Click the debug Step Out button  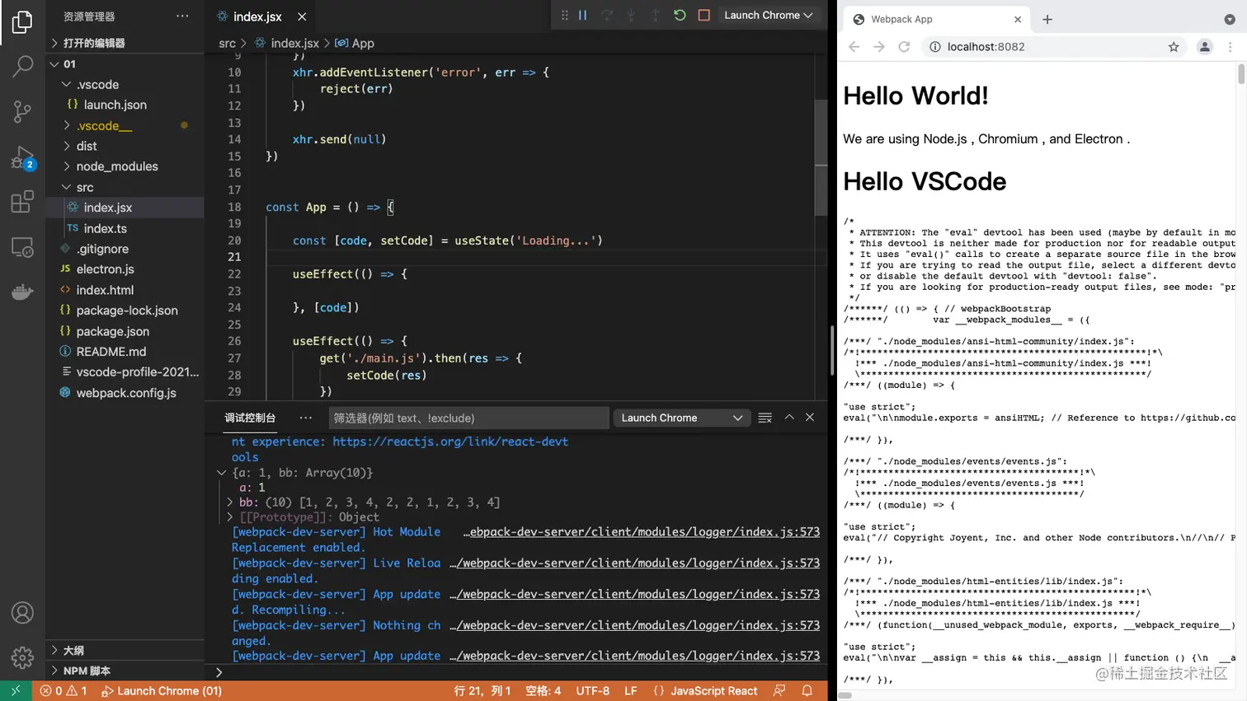(655, 16)
